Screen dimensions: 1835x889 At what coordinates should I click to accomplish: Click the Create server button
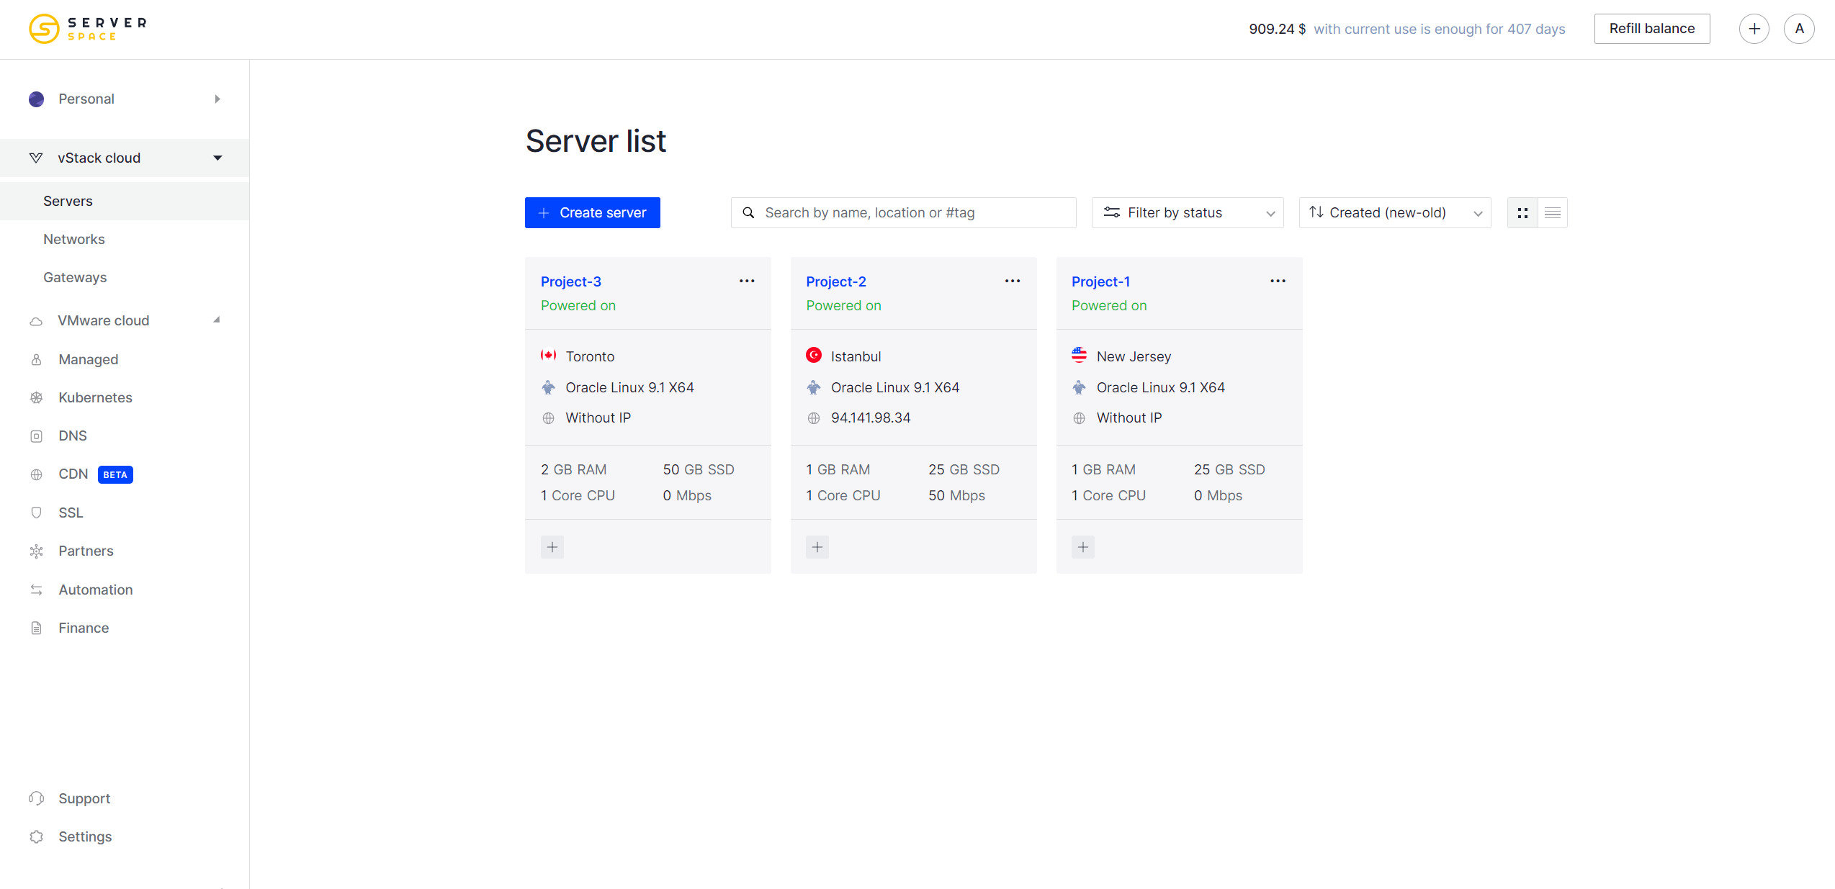(592, 212)
